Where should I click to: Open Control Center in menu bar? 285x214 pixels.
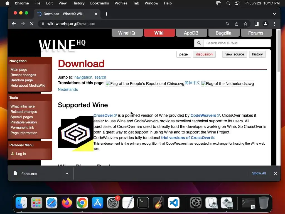[237, 3]
